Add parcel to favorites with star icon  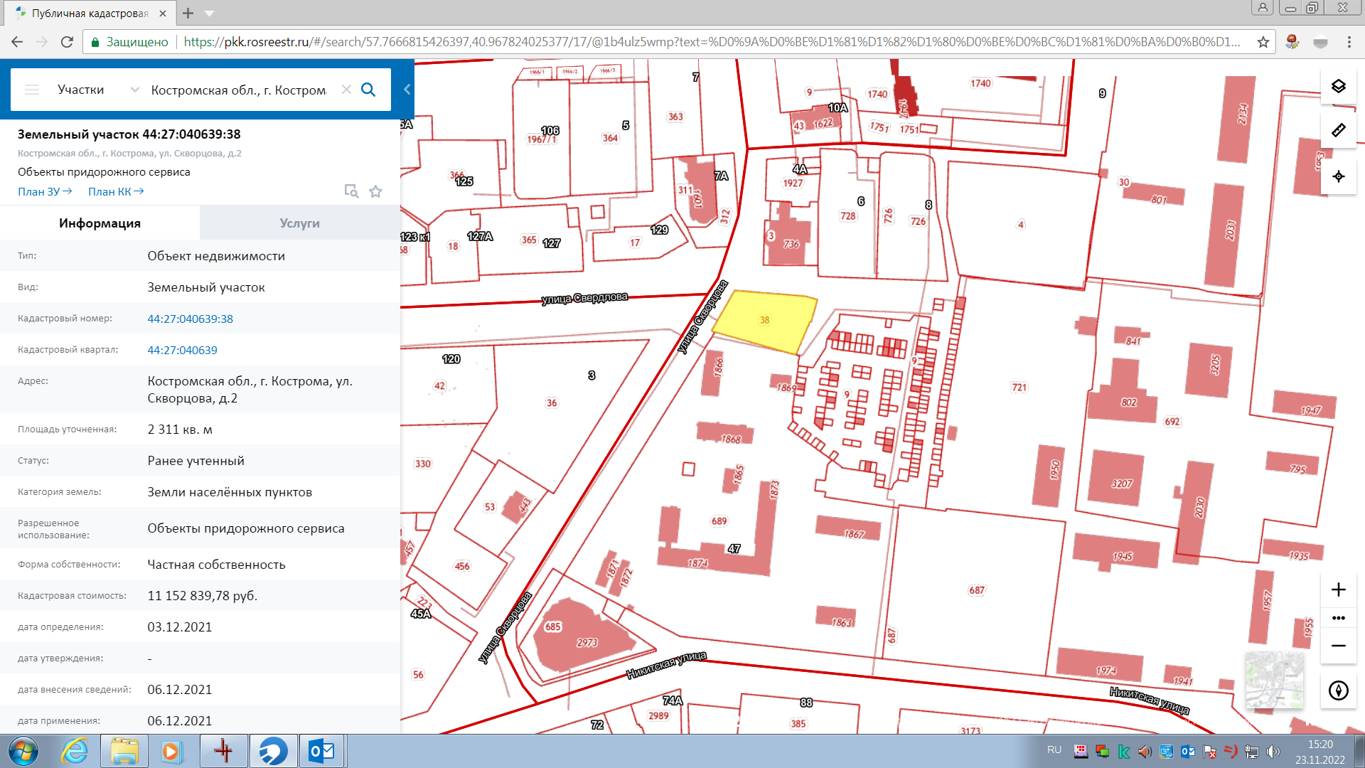click(x=376, y=191)
